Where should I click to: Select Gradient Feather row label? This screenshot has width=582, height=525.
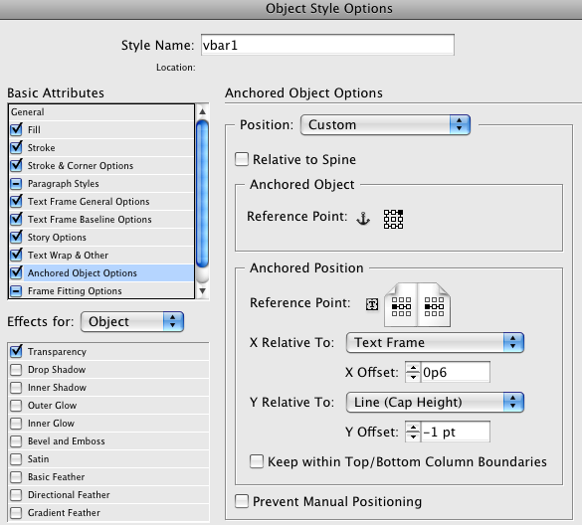tap(64, 513)
